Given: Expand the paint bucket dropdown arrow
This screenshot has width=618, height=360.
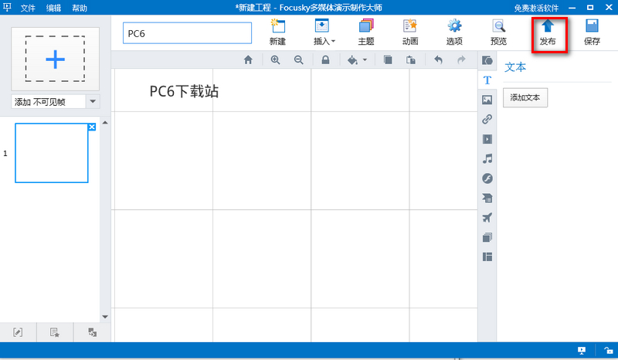Looking at the screenshot, I should coord(365,60).
